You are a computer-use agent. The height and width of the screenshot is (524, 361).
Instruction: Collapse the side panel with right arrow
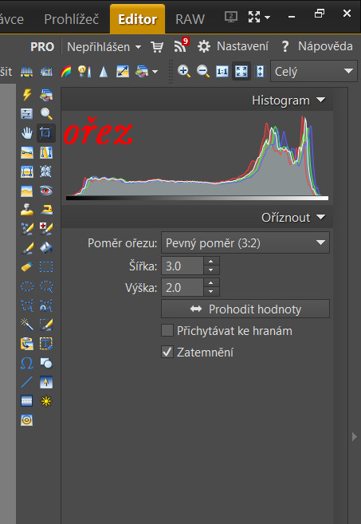[x=355, y=436]
